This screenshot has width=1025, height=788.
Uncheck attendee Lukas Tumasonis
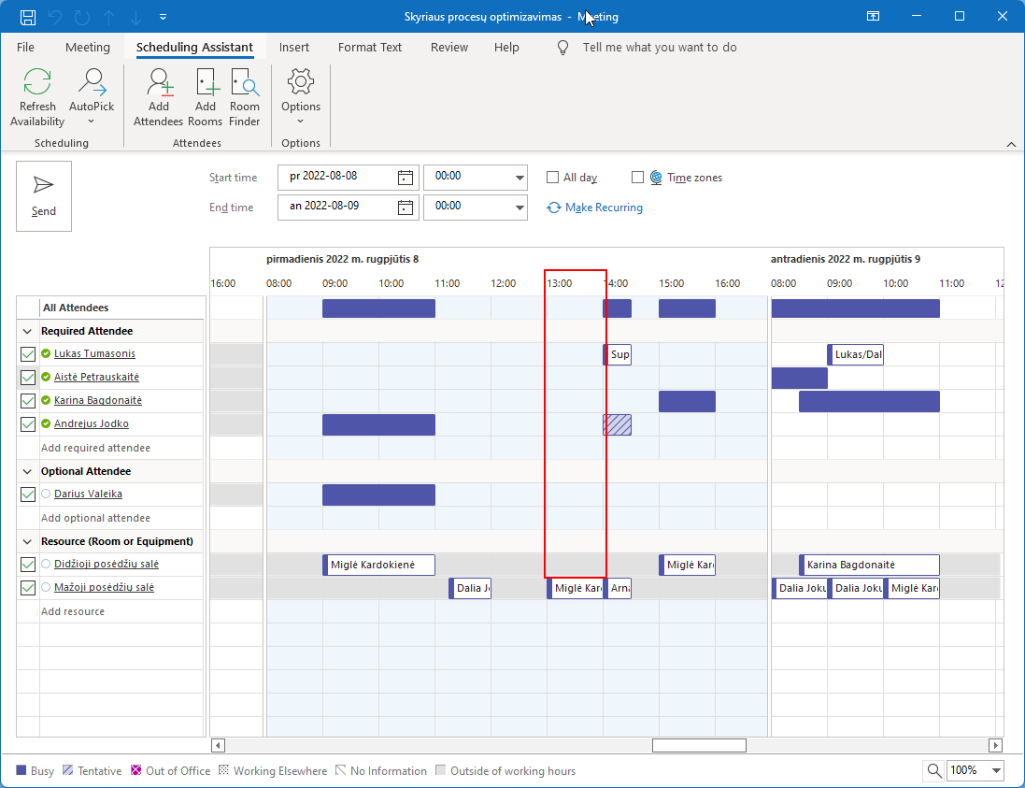pos(28,354)
